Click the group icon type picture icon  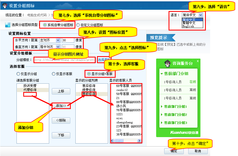(8, 25)
